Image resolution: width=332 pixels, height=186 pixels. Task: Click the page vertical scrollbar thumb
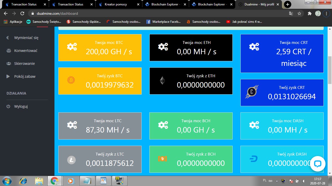[330, 70]
